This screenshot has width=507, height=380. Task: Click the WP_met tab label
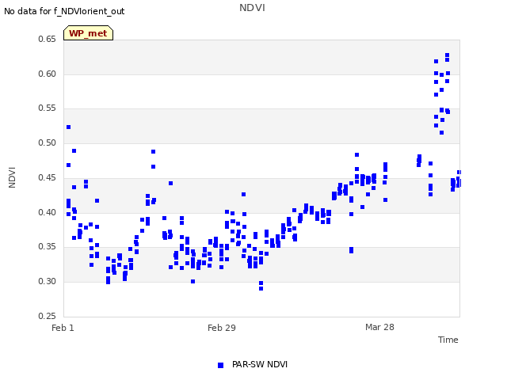(x=88, y=33)
